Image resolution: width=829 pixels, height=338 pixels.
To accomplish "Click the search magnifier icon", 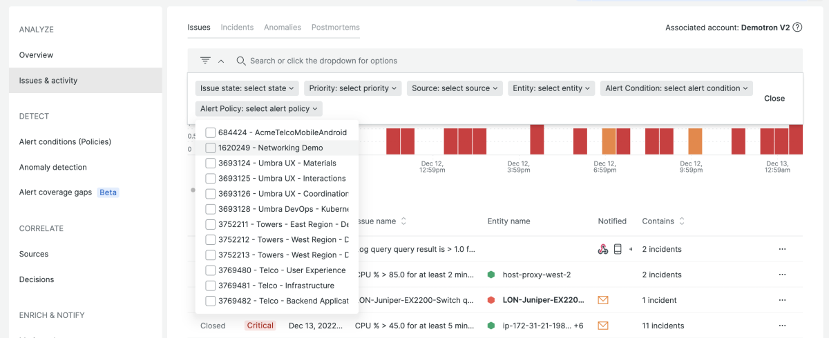I will pos(241,61).
